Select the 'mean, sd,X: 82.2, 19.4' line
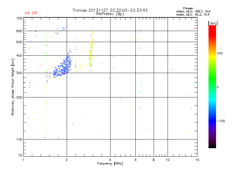 (x=193, y=14)
